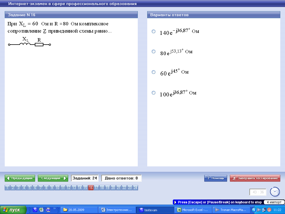Viewport: 285px width, 214px height.
Task: Jump to question 20
Action: coord(113,188)
